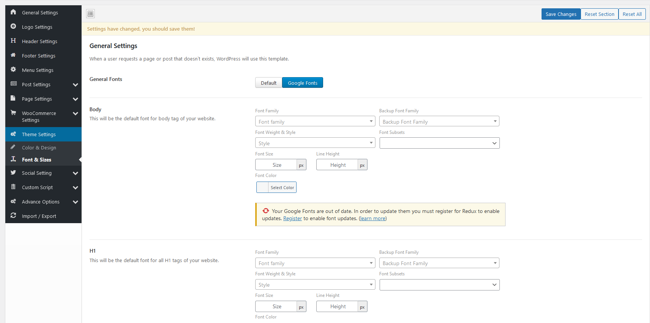Expand the Advance Options submenu chevron
The image size is (650, 323).
coord(75,202)
